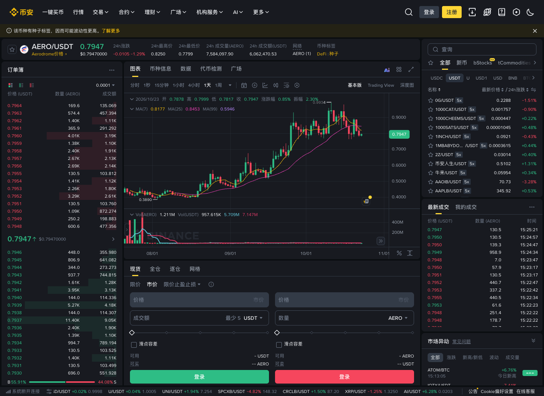The image size is (544, 396).
Task: Click the app download icon in the header
Action: (472, 12)
